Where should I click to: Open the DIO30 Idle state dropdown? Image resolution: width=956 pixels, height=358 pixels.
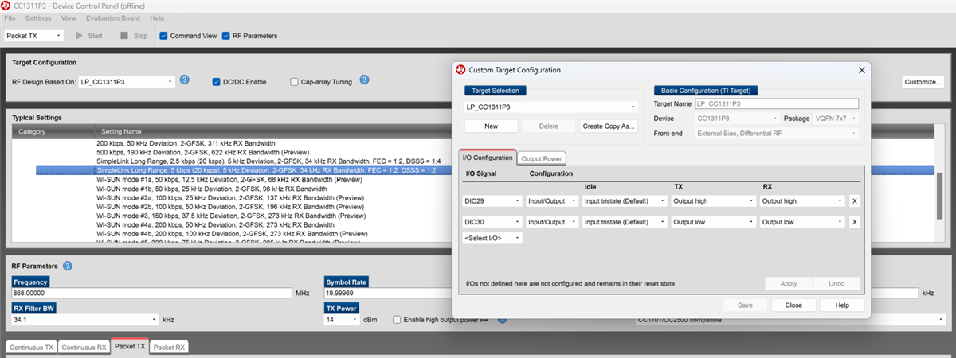click(x=624, y=222)
